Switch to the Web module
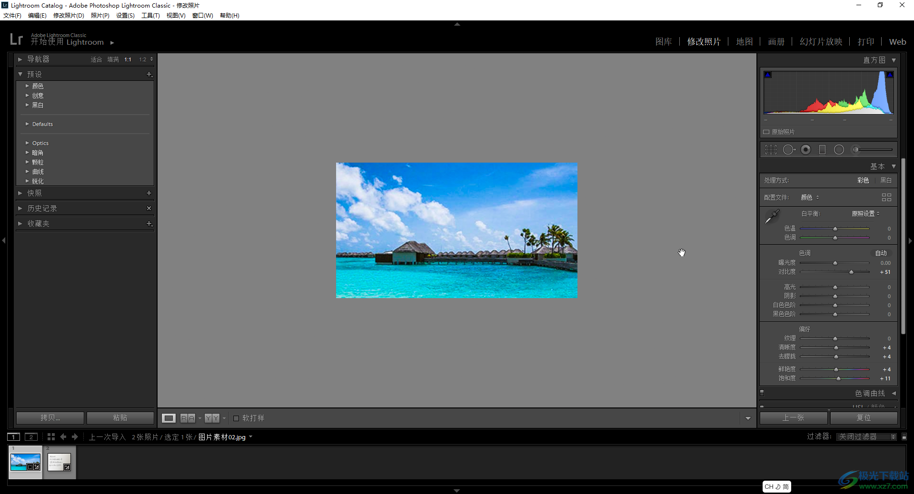This screenshot has width=914, height=494. [897, 42]
